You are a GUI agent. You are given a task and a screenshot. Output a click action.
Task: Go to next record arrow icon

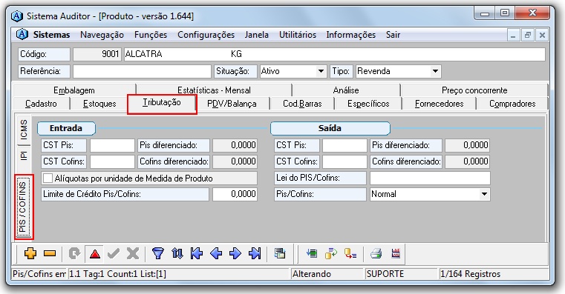pyautogui.click(x=235, y=253)
